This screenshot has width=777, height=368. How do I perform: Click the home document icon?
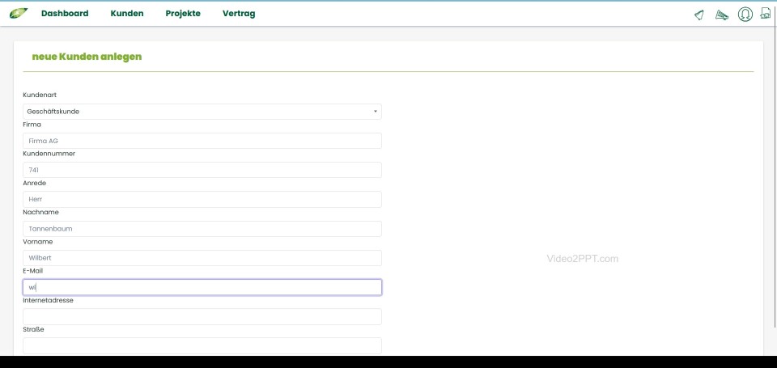point(765,14)
